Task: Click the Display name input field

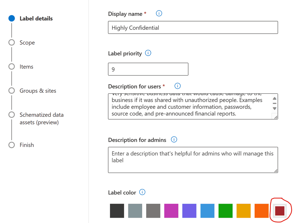Action: [193, 27]
